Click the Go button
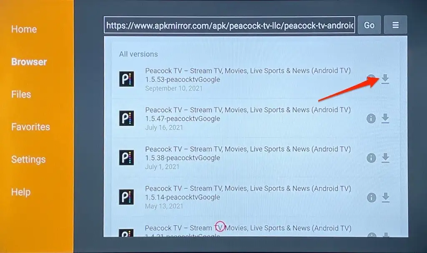 369,25
